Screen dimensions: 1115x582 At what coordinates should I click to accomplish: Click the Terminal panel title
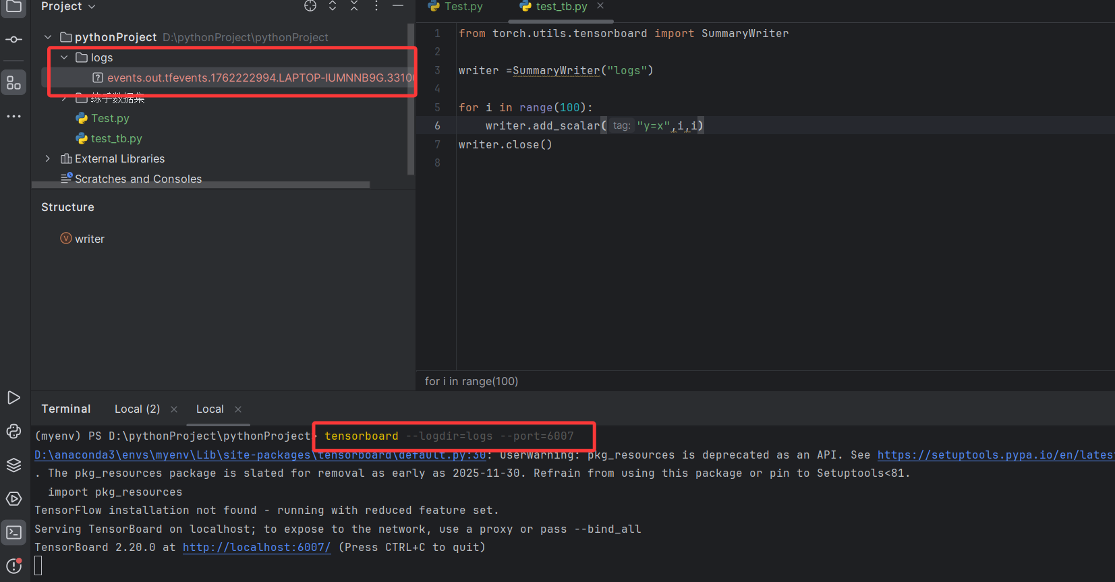[x=65, y=409]
